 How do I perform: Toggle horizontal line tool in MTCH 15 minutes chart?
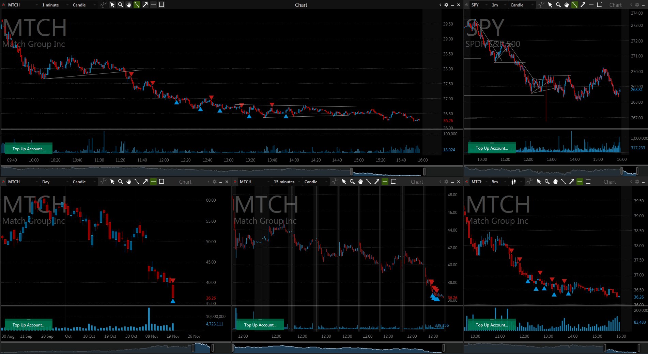385,182
